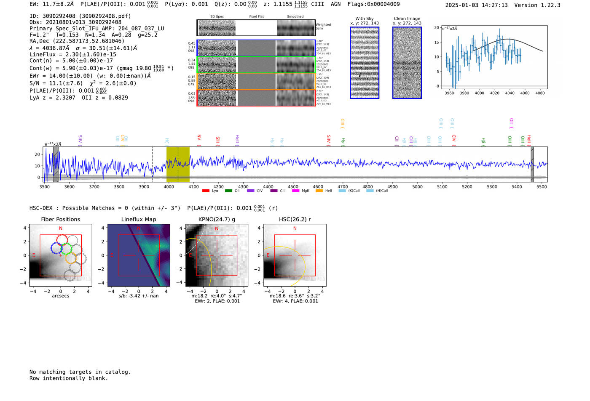This screenshot has height=401, width=590.
Task: Open the KPNO(24.7) g image
Action: (217, 255)
